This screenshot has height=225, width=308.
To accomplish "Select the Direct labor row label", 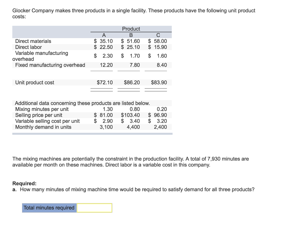I will [29, 47].
